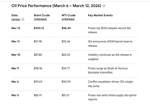
Task: Click the $90.90 WTI value for Mar 6
Action: (66, 82)
